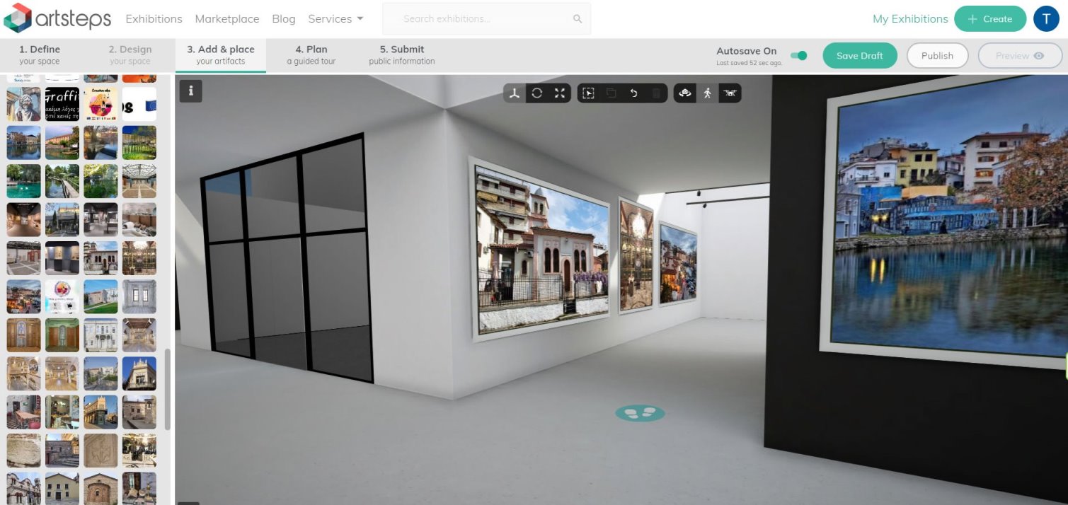The image size is (1068, 505).
Task: Go to step 1 Define your space
Action: (40, 55)
